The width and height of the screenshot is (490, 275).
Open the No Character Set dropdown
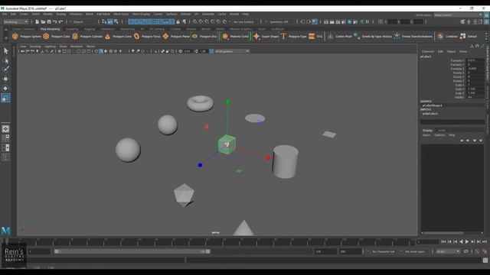click(384, 251)
